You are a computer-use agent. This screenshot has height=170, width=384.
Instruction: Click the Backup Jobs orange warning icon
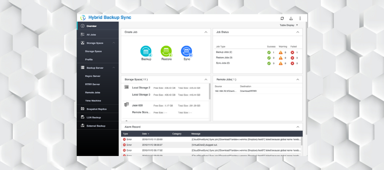281,52
